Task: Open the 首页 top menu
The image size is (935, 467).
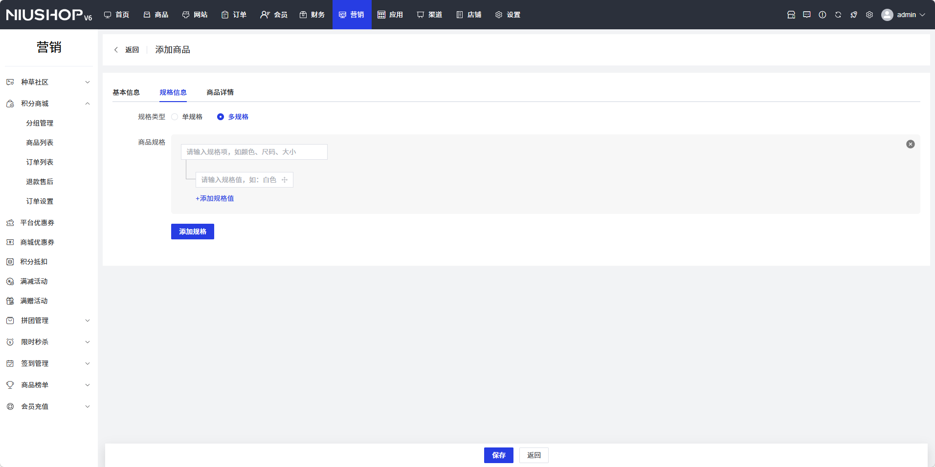Action: click(x=117, y=15)
